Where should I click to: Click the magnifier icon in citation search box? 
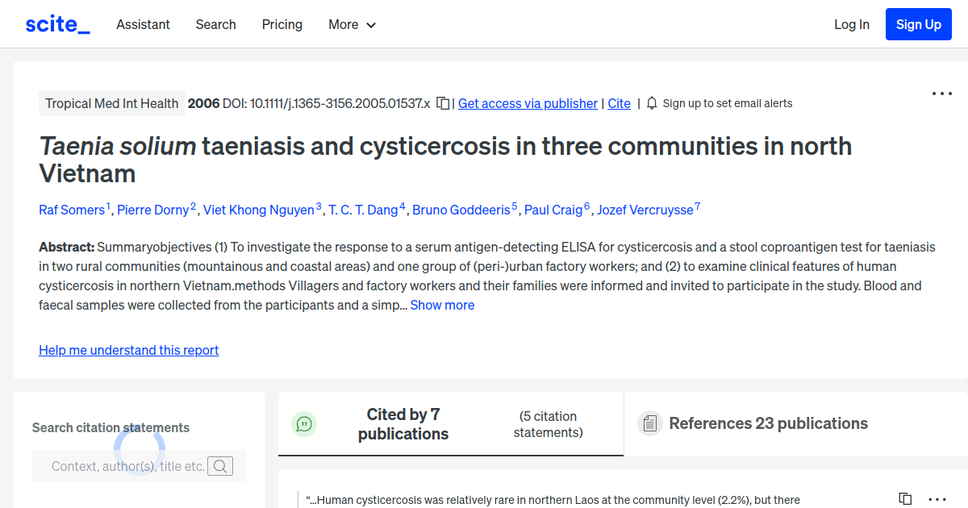tap(219, 466)
